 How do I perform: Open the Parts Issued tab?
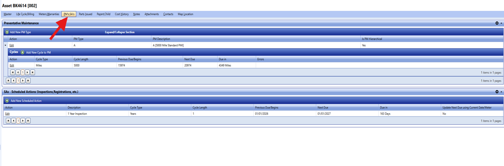point(86,14)
